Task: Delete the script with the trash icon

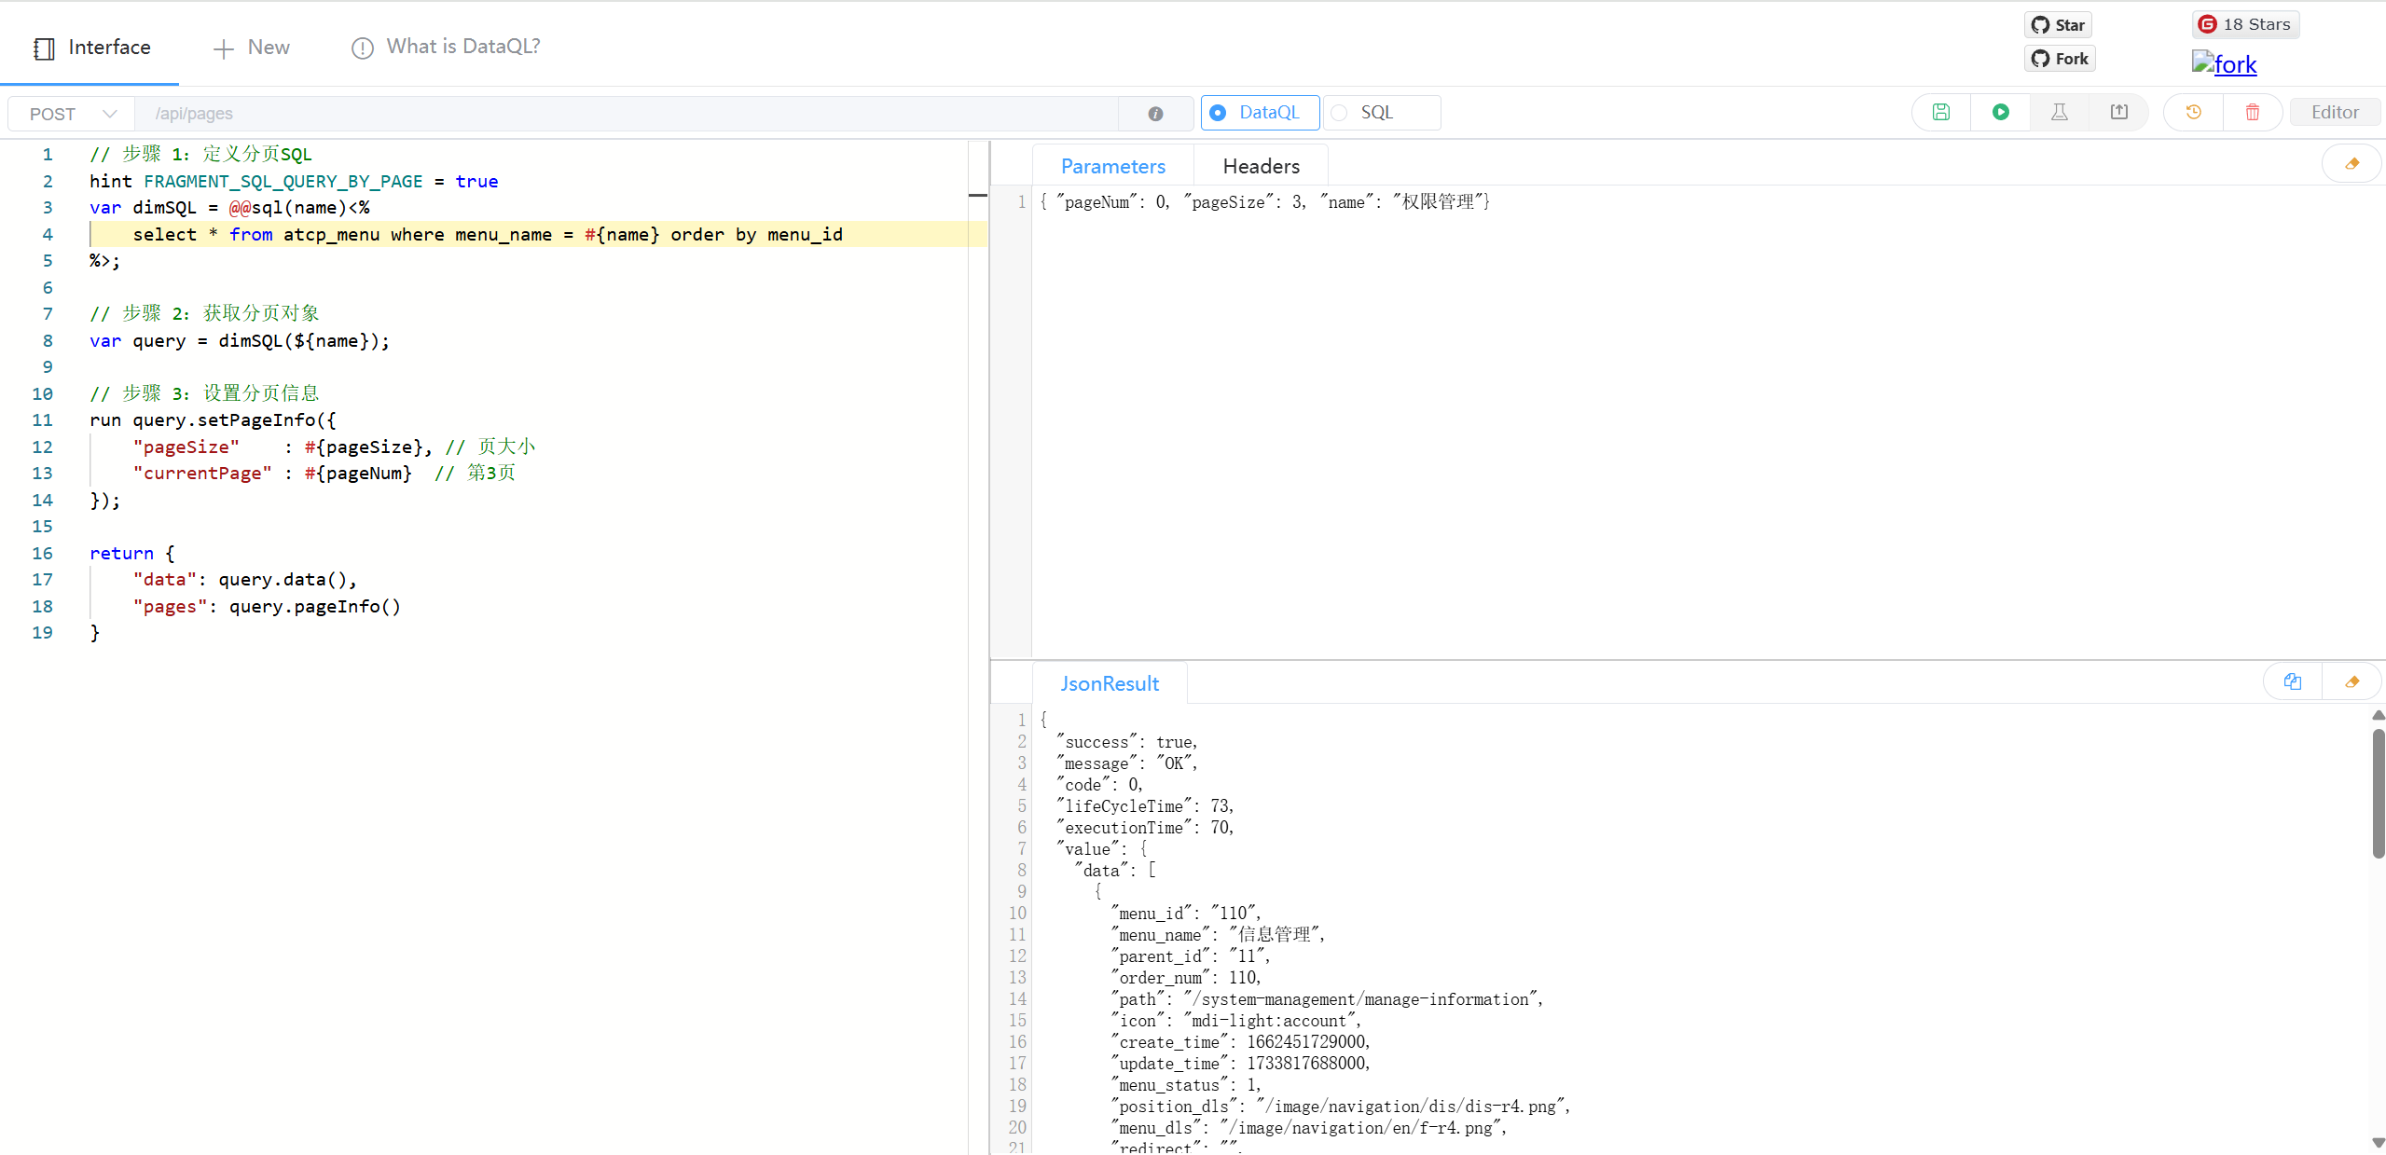Action: 2253,112
